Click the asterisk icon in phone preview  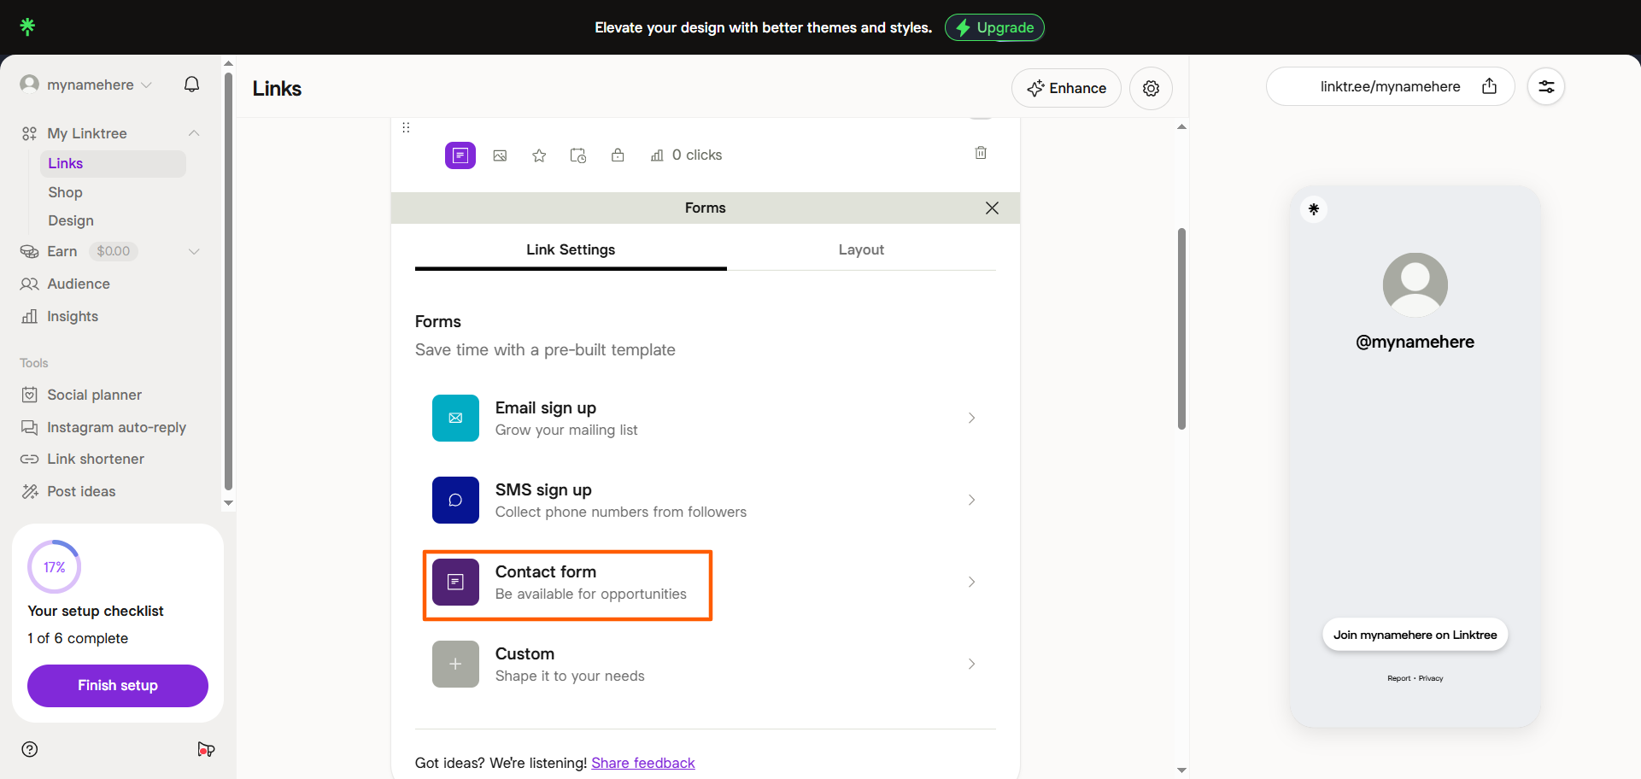point(1314,209)
